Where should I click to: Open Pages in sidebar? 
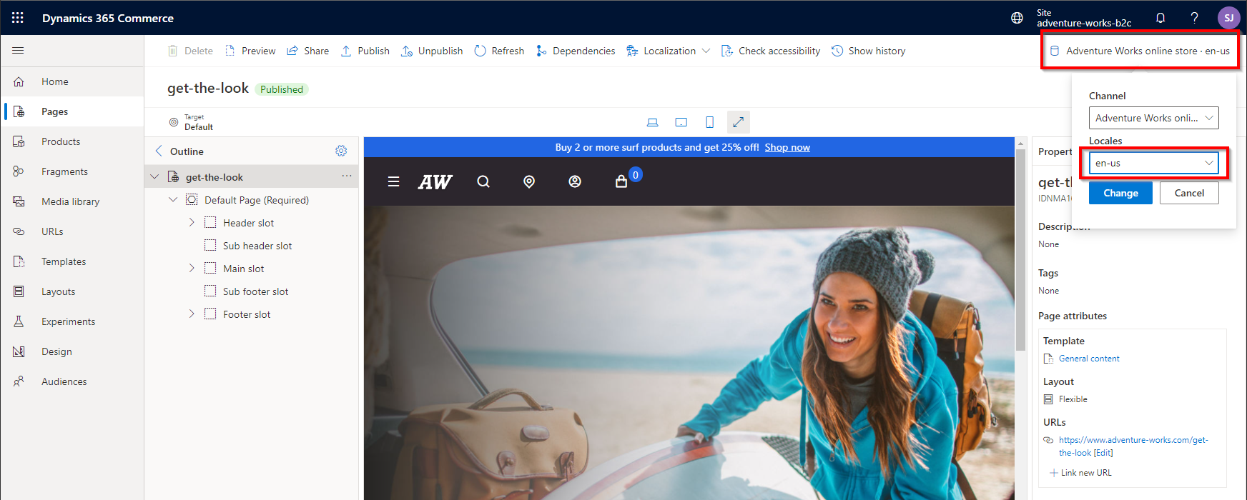tap(72, 111)
